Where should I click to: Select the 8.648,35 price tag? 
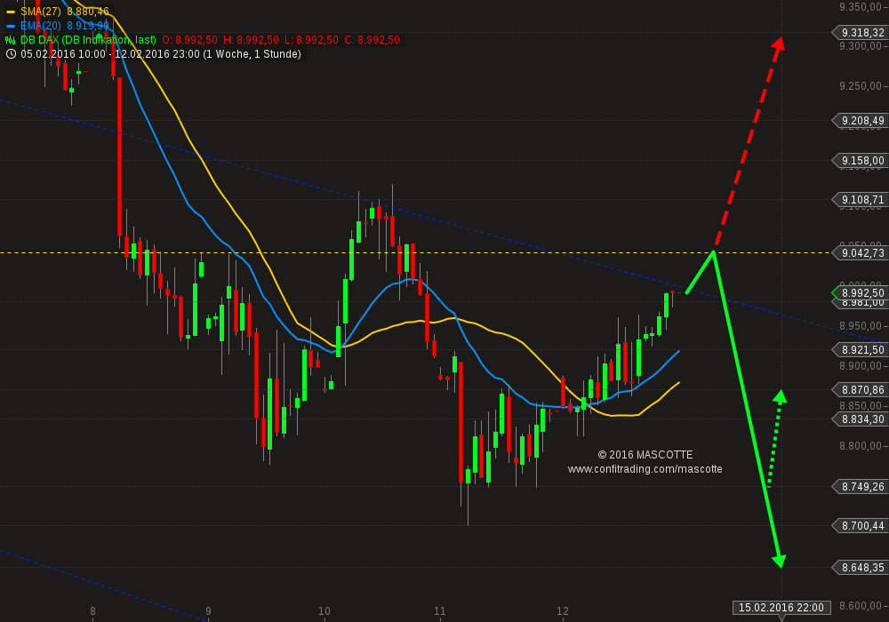pos(859,567)
